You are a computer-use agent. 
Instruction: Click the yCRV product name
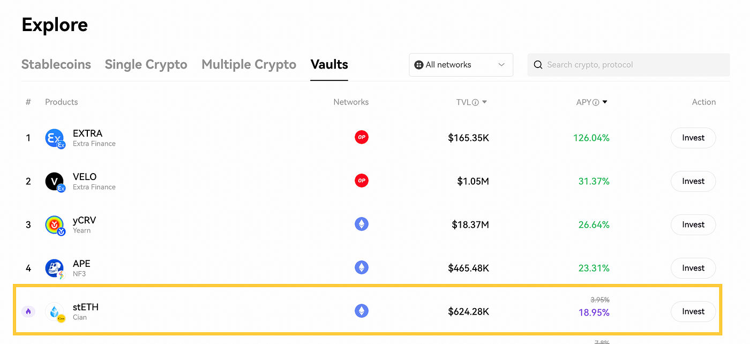click(x=85, y=220)
